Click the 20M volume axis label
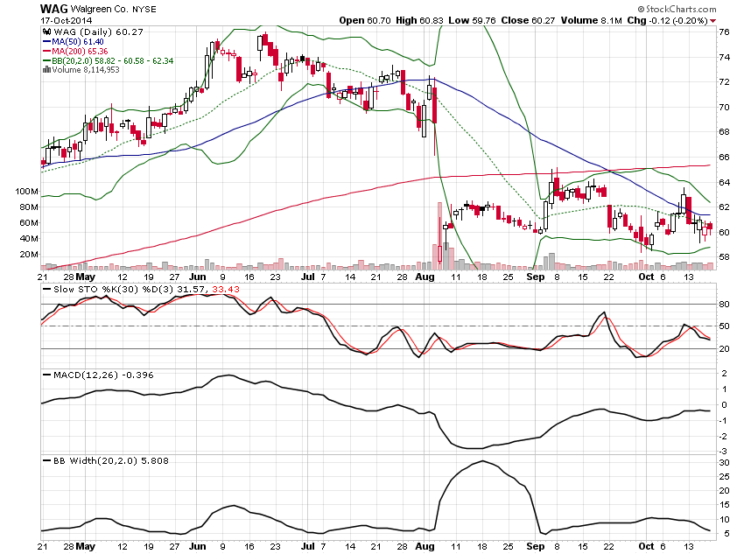Image resolution: width=744 pixels, height=554 pixels. [x=29, y=254]
